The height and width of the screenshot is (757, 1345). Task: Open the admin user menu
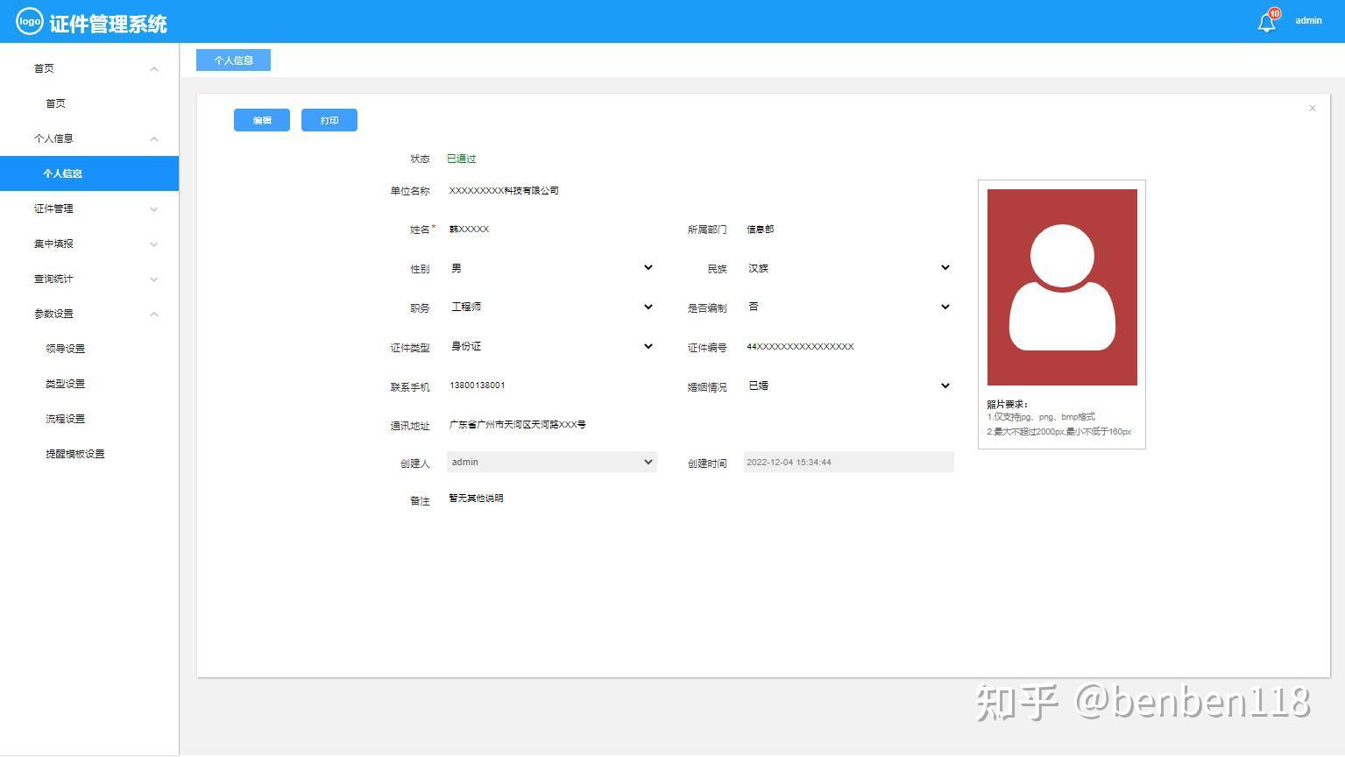point(1308,20)
